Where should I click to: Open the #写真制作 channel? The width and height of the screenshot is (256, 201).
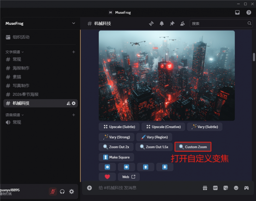(x=41, y=86)
